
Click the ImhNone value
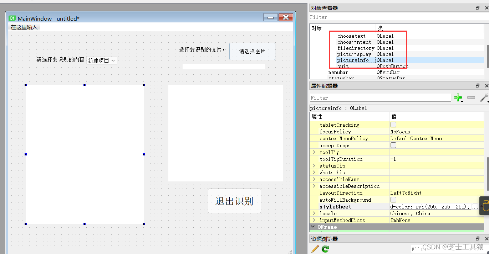(400, 220)
